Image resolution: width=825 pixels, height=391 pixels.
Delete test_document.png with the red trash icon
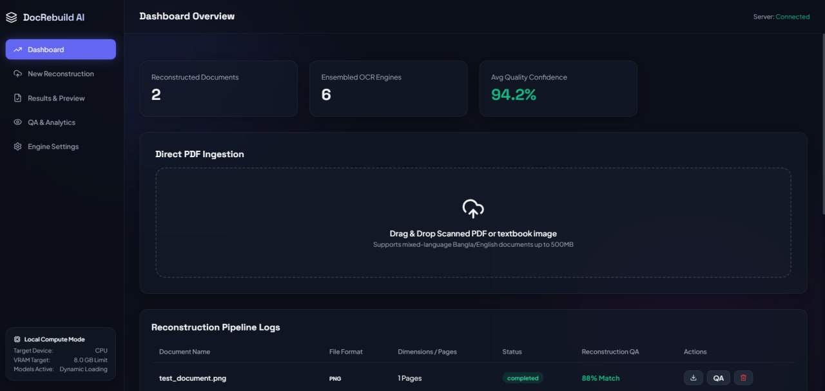pyautogui.click(x=743, y=378)
